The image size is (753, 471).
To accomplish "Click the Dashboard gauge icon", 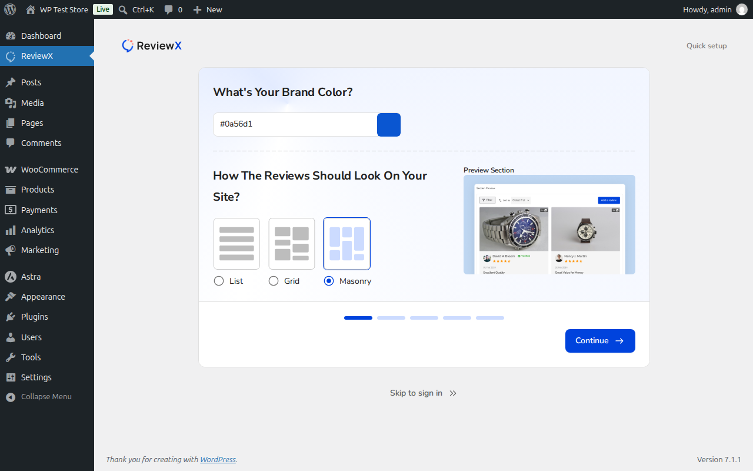I will point(11,36).
